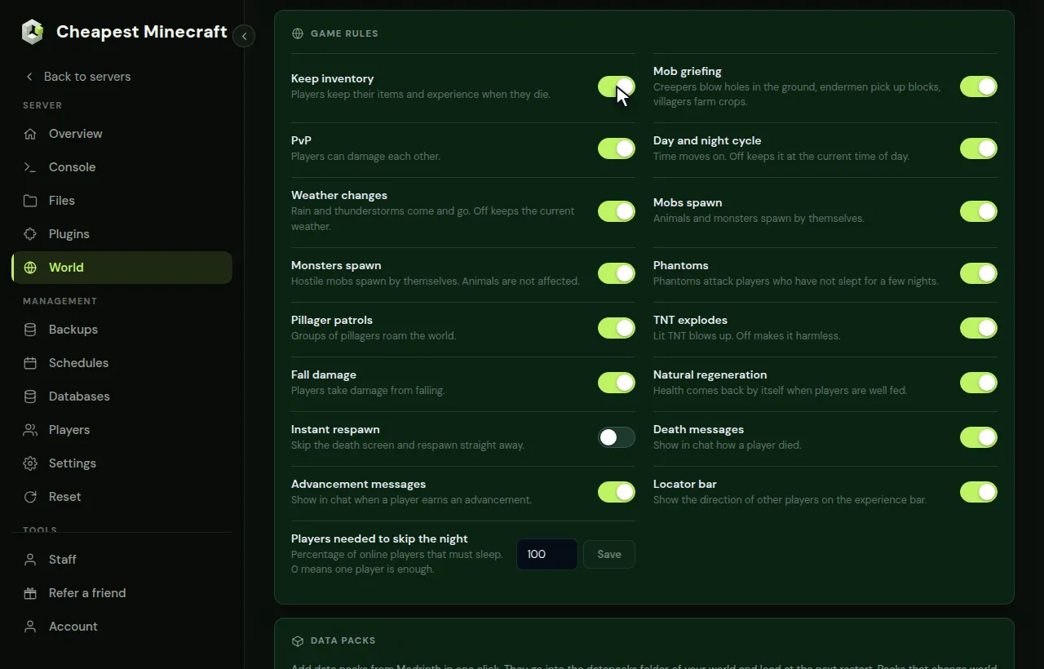Click the Overview house icon

[x=30, y=134]
